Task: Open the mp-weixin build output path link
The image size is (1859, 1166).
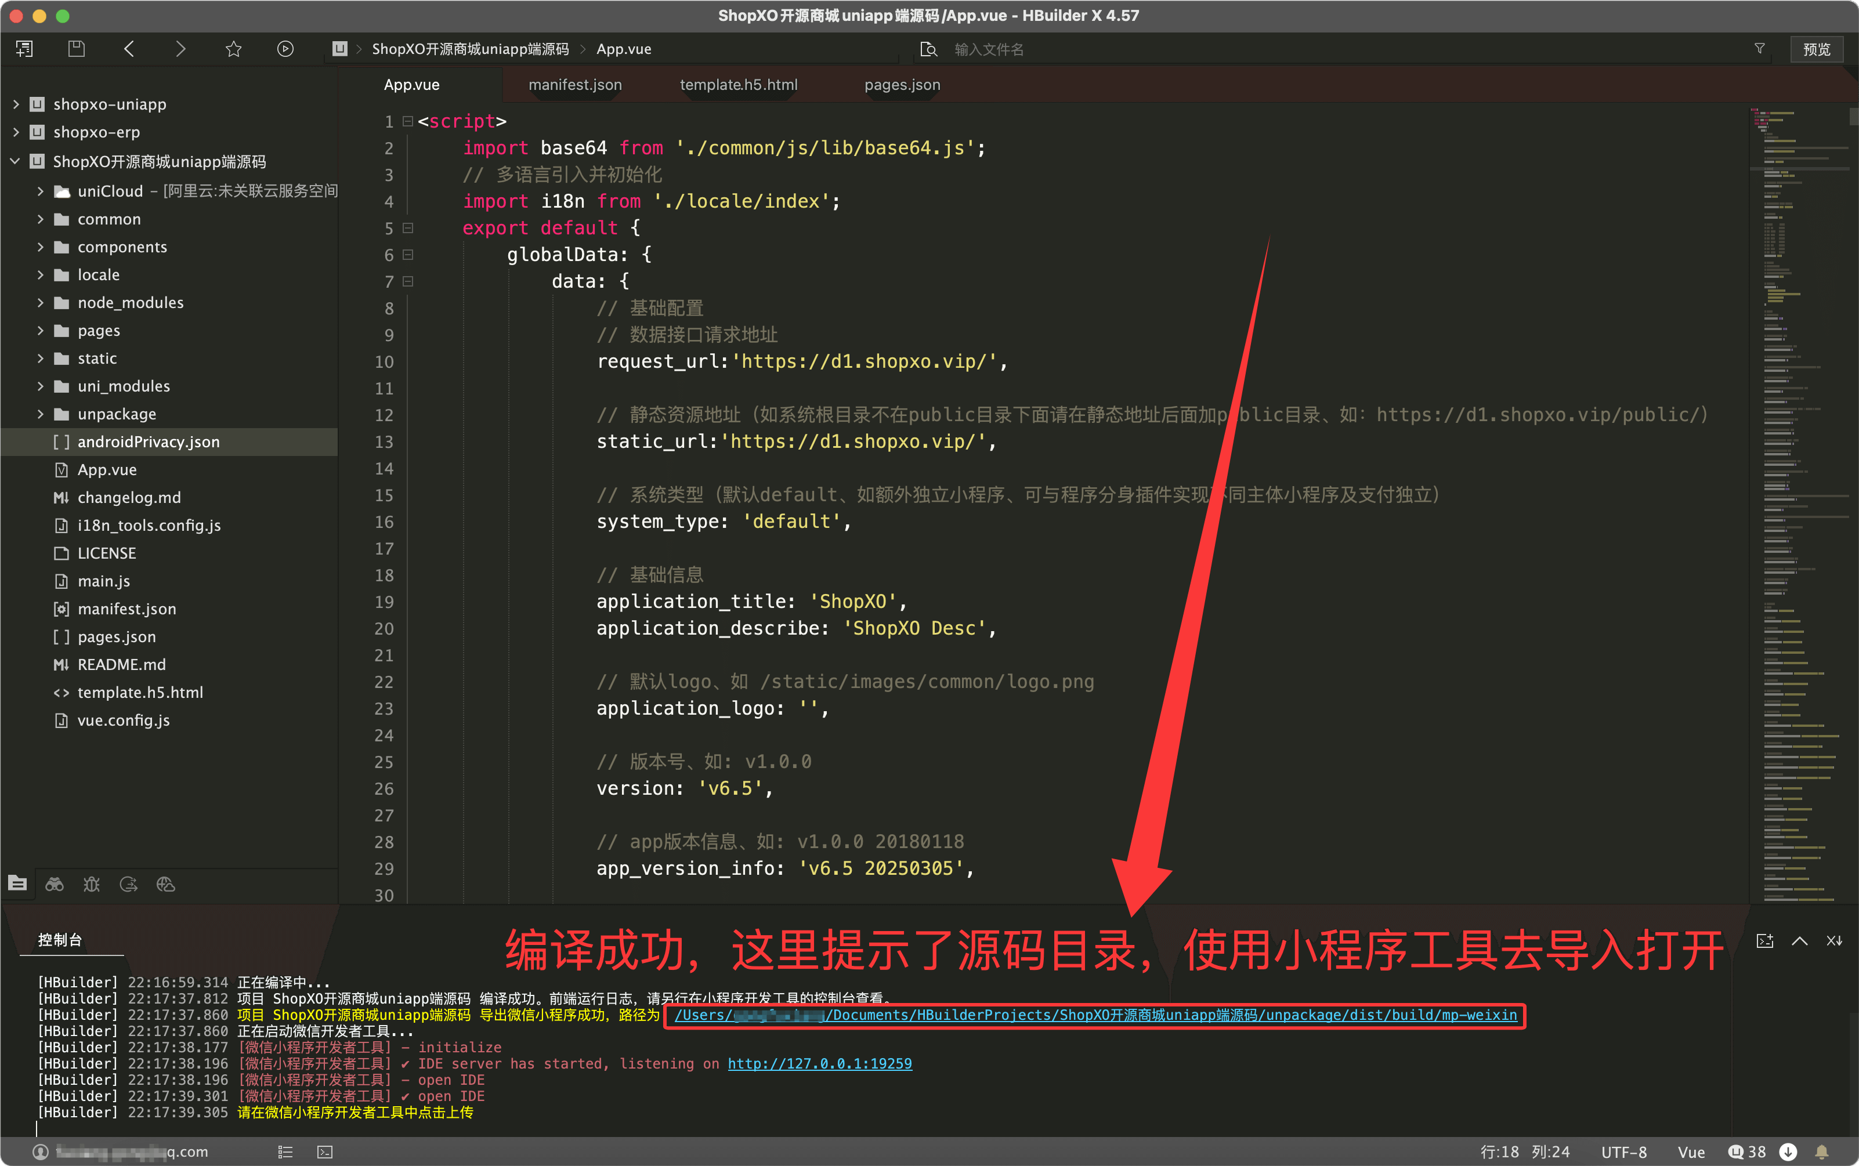Action: pyautogui.click(x=1095, y=1015)
